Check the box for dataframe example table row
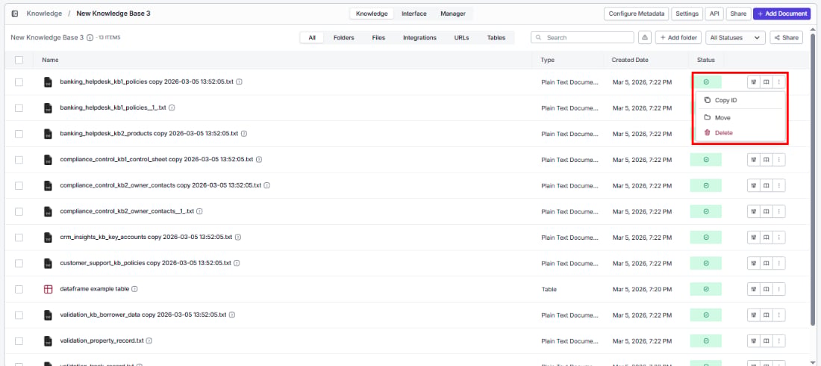This screenshot has height=366, width=821. pos(19,289)
